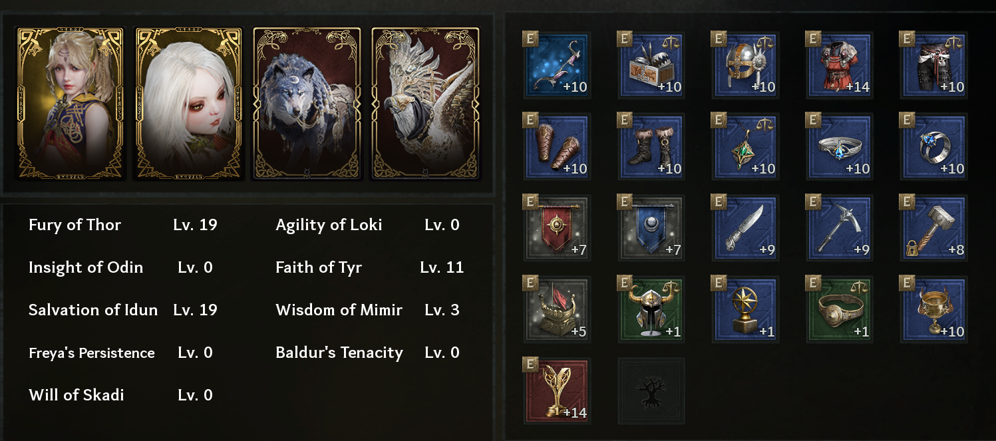Select the golden winged trophy +14
This screenshot has height=441, width=996.
click(x=557, y=391)
